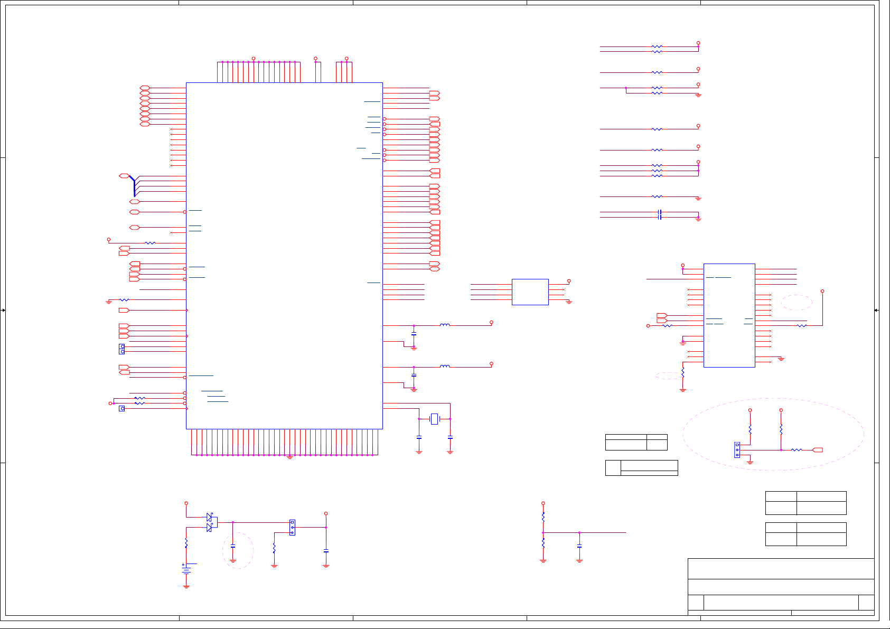Viewport: 890px width, 629px height.
Task: Select the left load capacitor under the crystal
Action: pos(419,437)
